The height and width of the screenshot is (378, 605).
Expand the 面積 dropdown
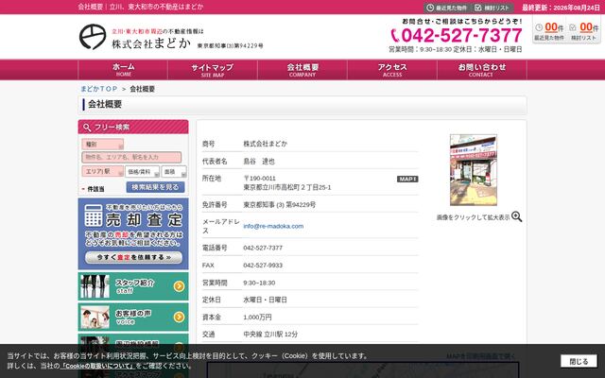174,171
